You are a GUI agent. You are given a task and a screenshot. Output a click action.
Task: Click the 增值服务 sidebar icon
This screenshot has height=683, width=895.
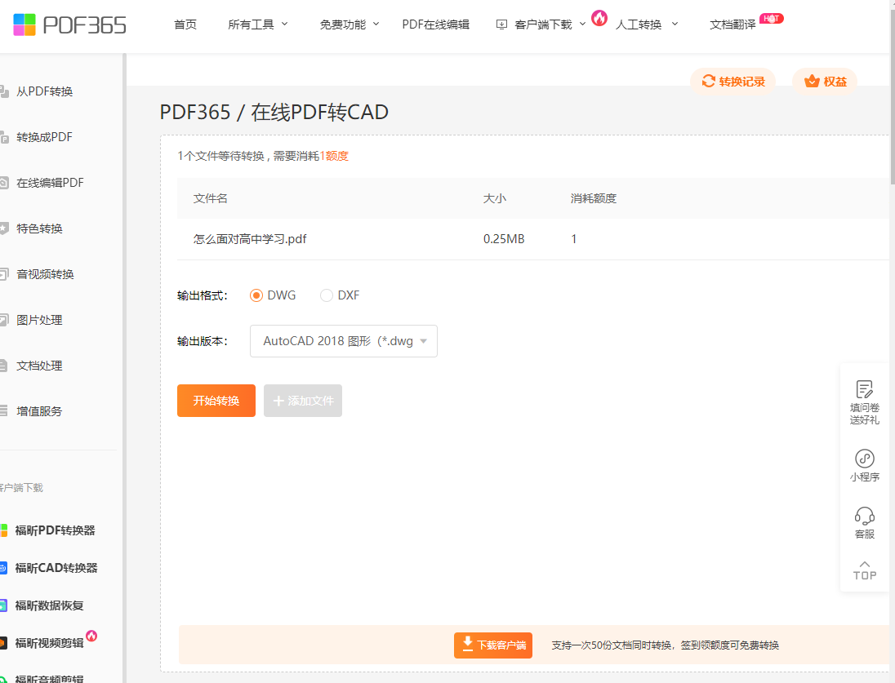tap(3, 410)
